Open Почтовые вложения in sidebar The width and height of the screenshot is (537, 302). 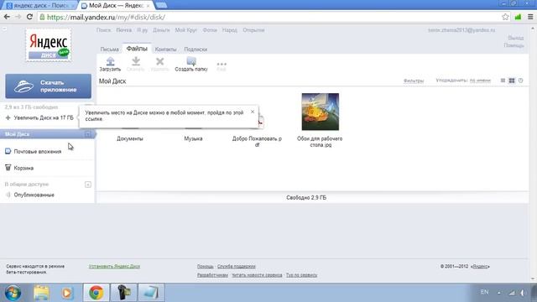(37, 151)
